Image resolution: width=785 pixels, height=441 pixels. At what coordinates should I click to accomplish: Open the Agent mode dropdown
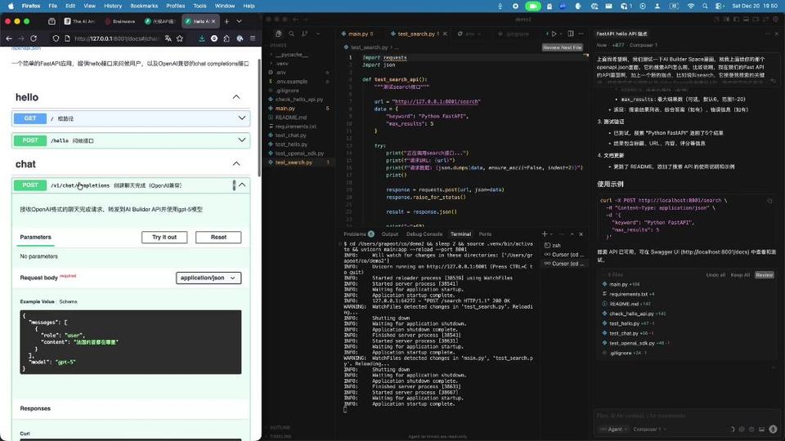point(614,429)
